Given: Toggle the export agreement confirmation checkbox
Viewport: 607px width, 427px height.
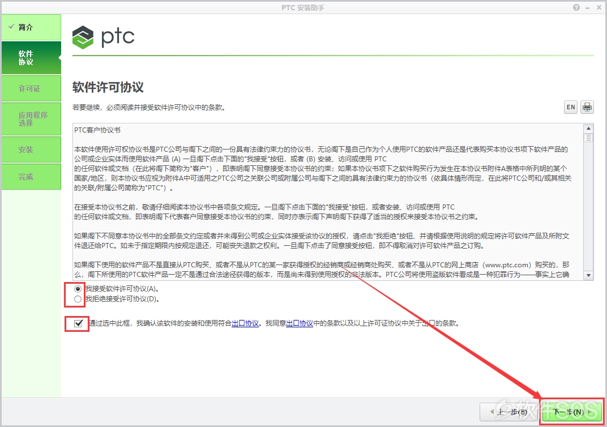Looking at the screenshot, I should [78, 323].
